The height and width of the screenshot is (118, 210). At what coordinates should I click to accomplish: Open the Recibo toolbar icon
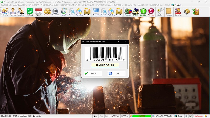pos(160,12)
